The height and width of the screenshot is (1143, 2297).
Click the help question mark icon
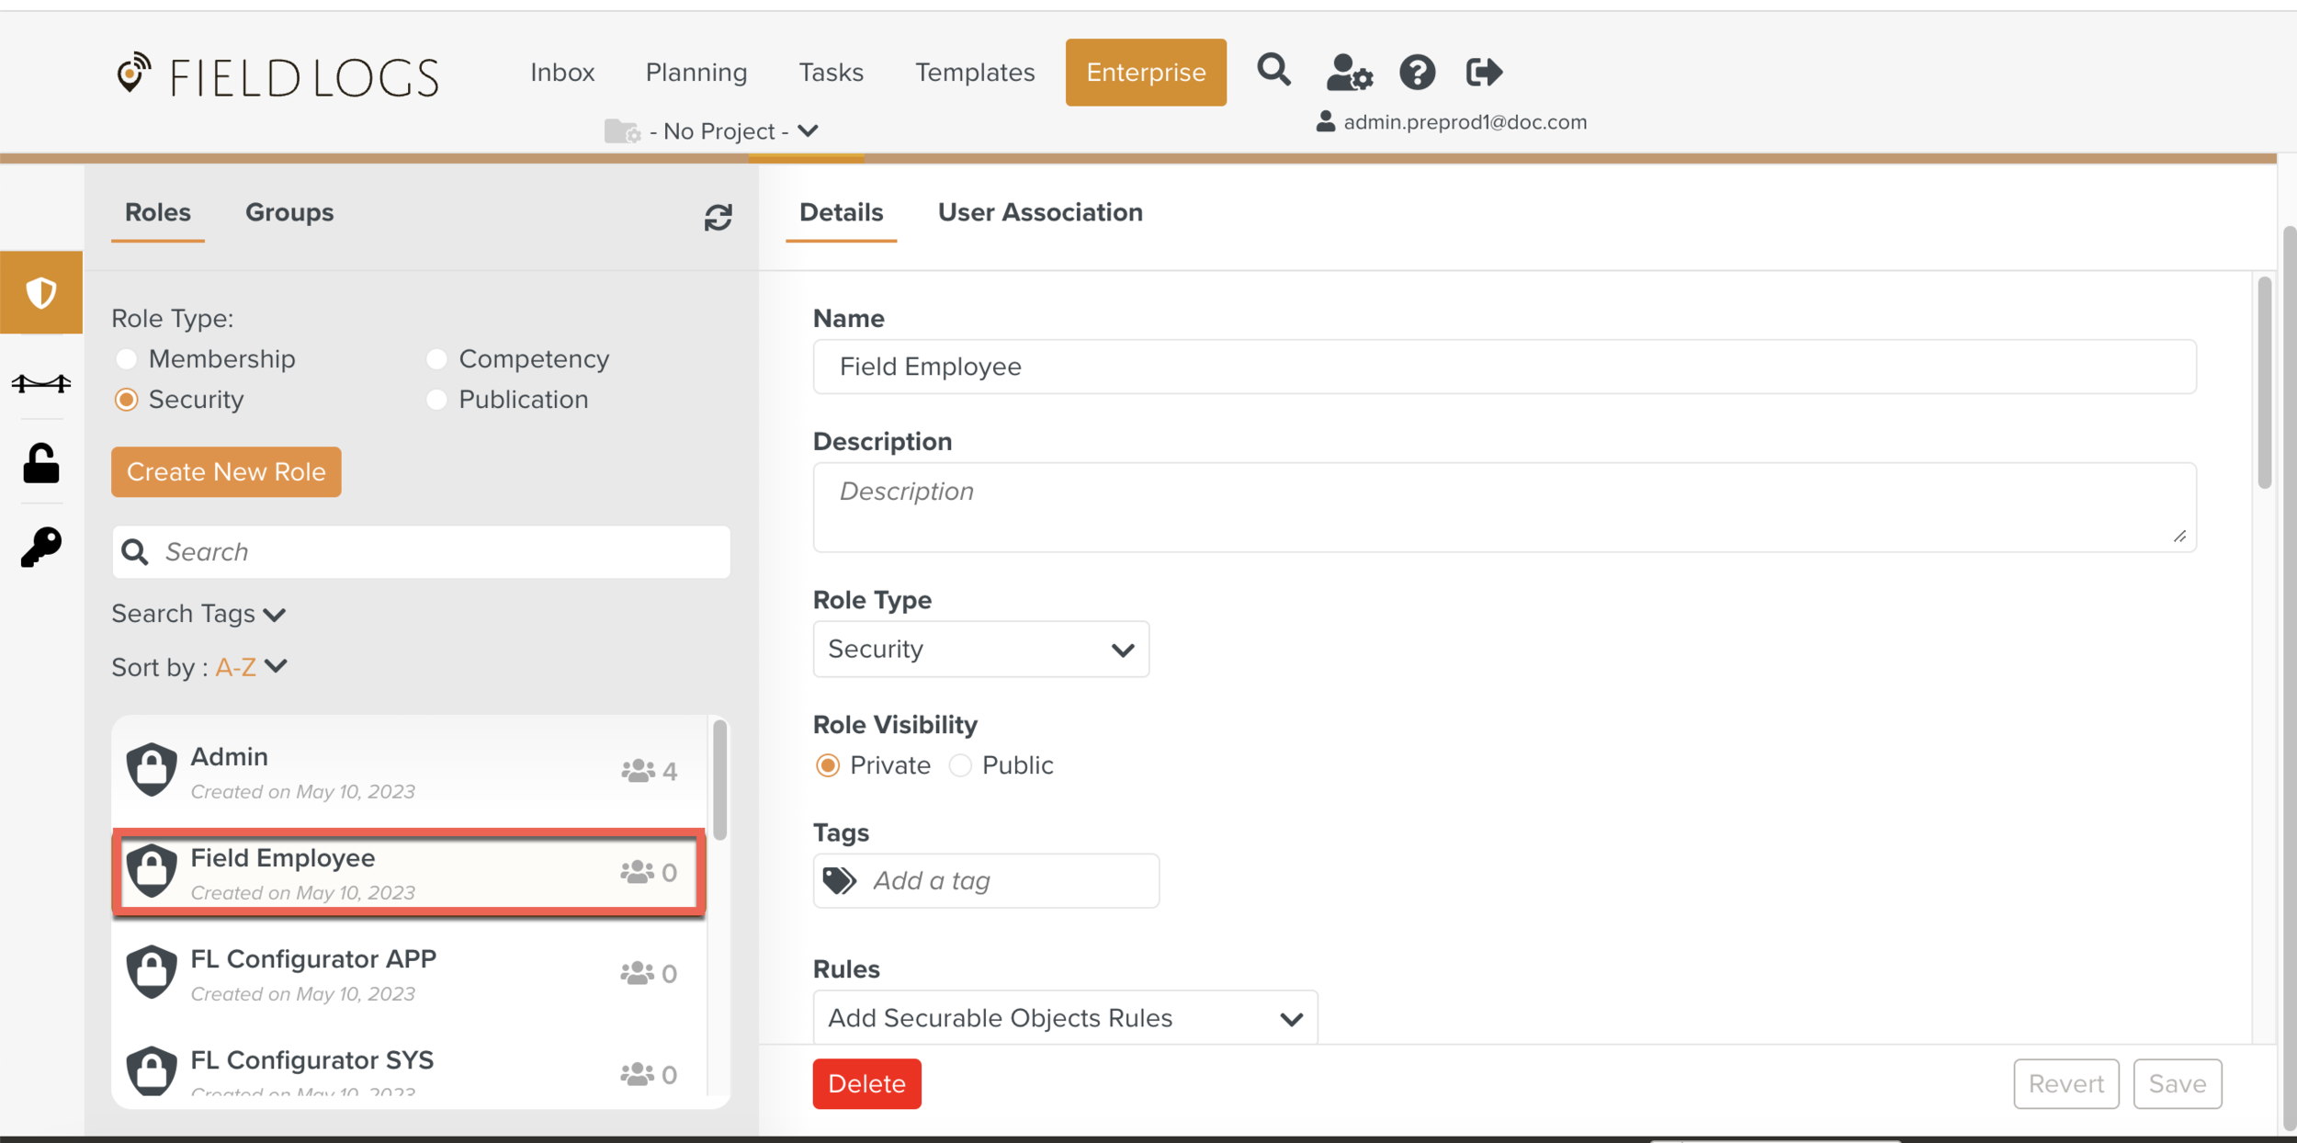pos(1417,72)
